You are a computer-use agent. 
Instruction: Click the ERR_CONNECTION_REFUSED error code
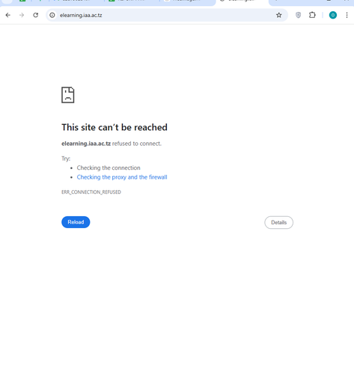coord(91,192)
